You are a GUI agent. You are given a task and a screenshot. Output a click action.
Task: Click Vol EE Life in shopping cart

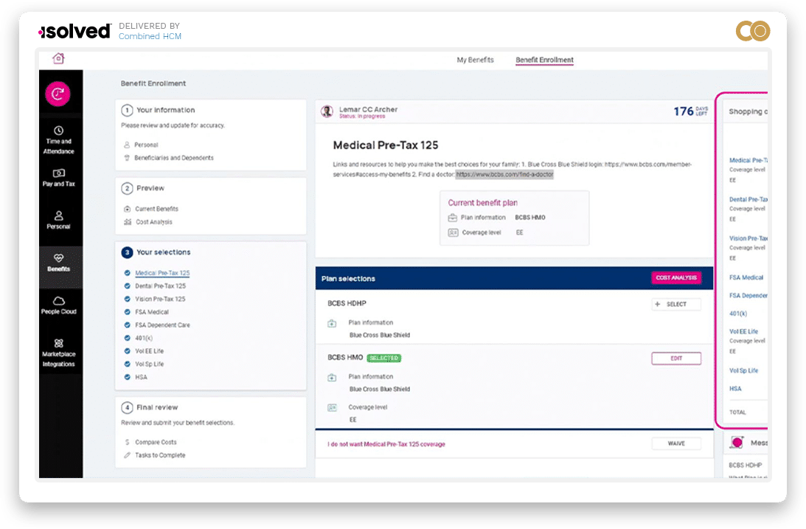743,331
